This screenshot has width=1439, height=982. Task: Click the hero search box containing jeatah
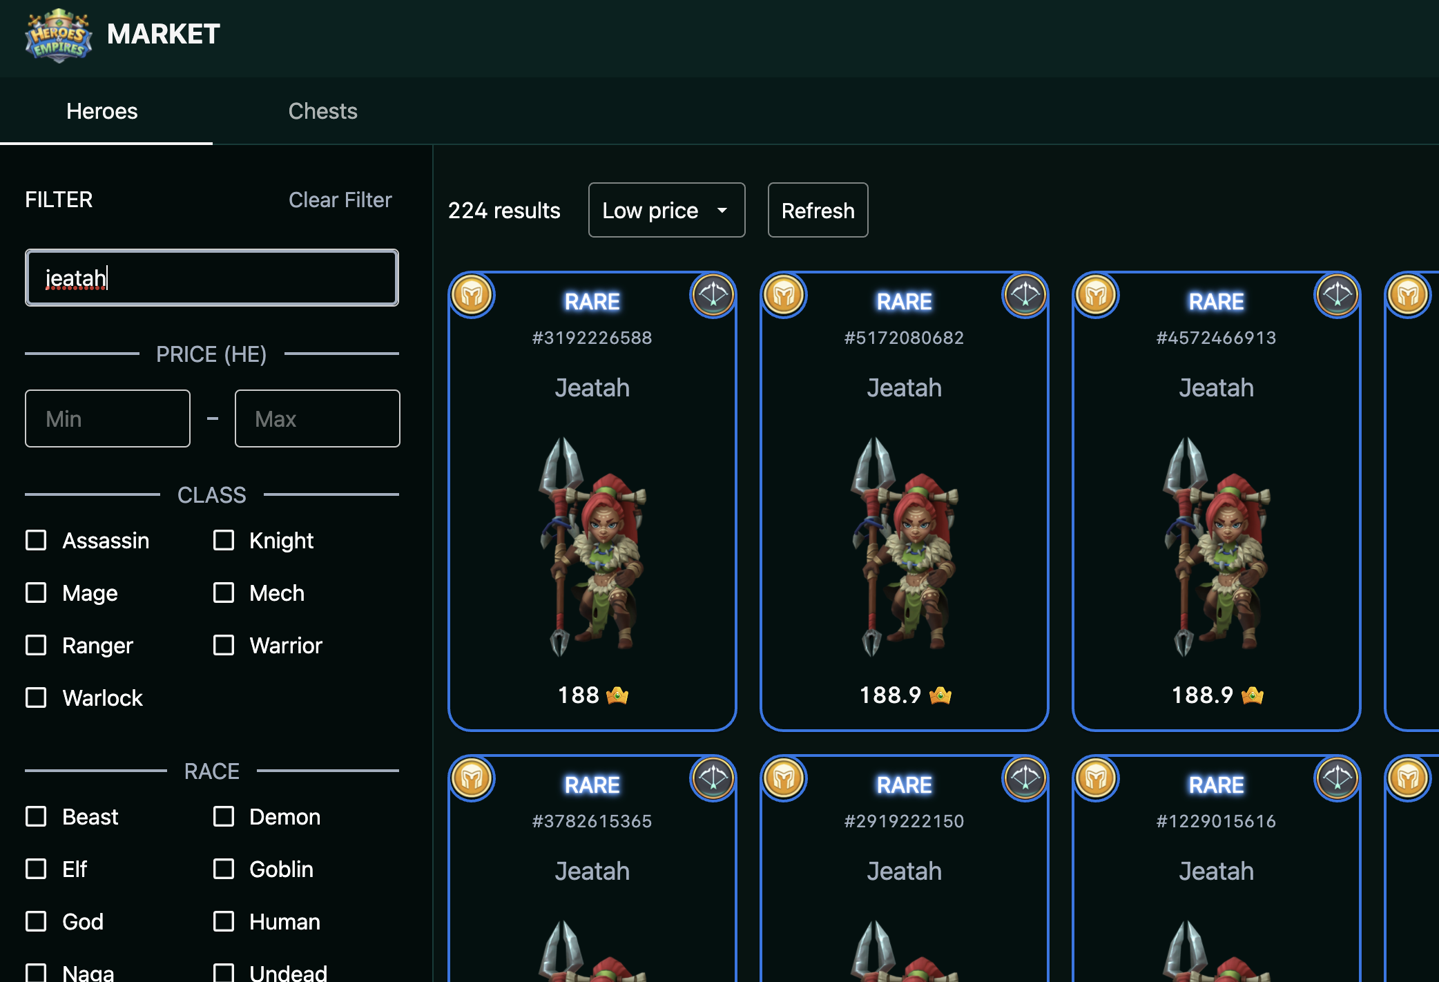coord(212,278)
